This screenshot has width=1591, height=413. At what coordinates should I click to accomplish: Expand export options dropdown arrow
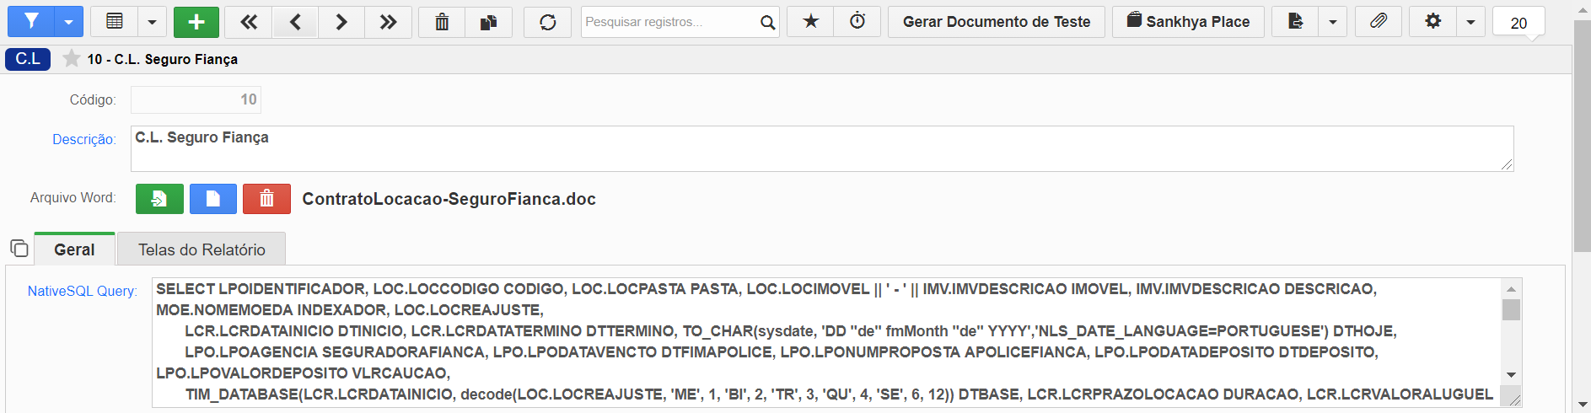[1333, 22]
